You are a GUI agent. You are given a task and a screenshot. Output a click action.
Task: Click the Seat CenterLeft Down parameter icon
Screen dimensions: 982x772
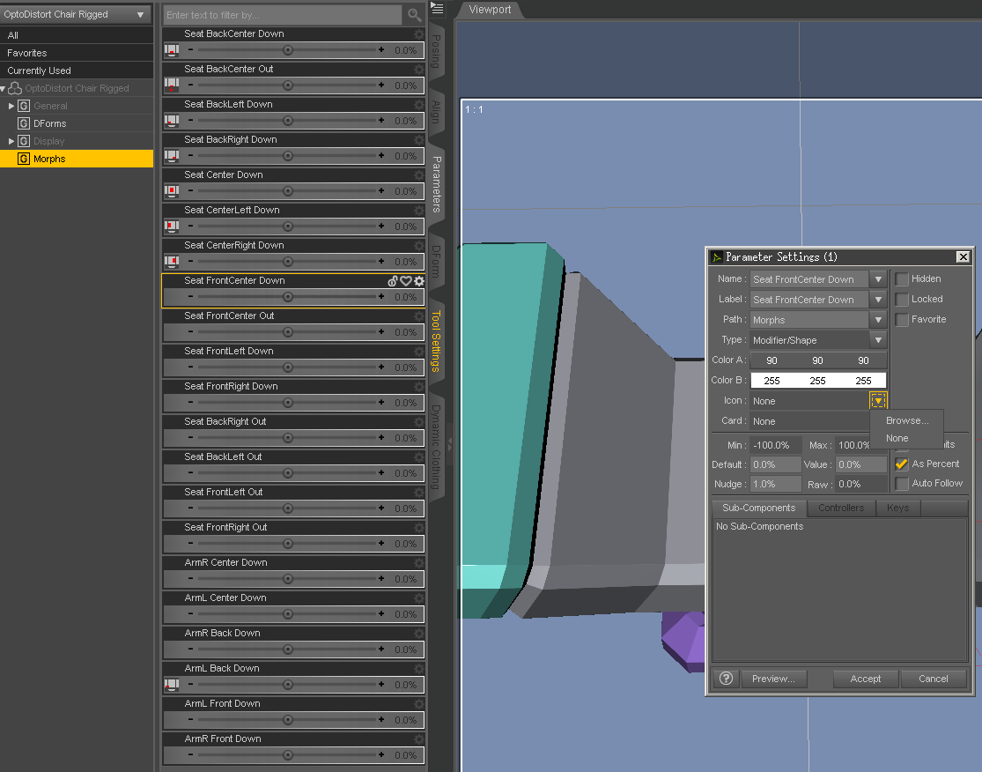pyautogui.click(x=171, y=226)
